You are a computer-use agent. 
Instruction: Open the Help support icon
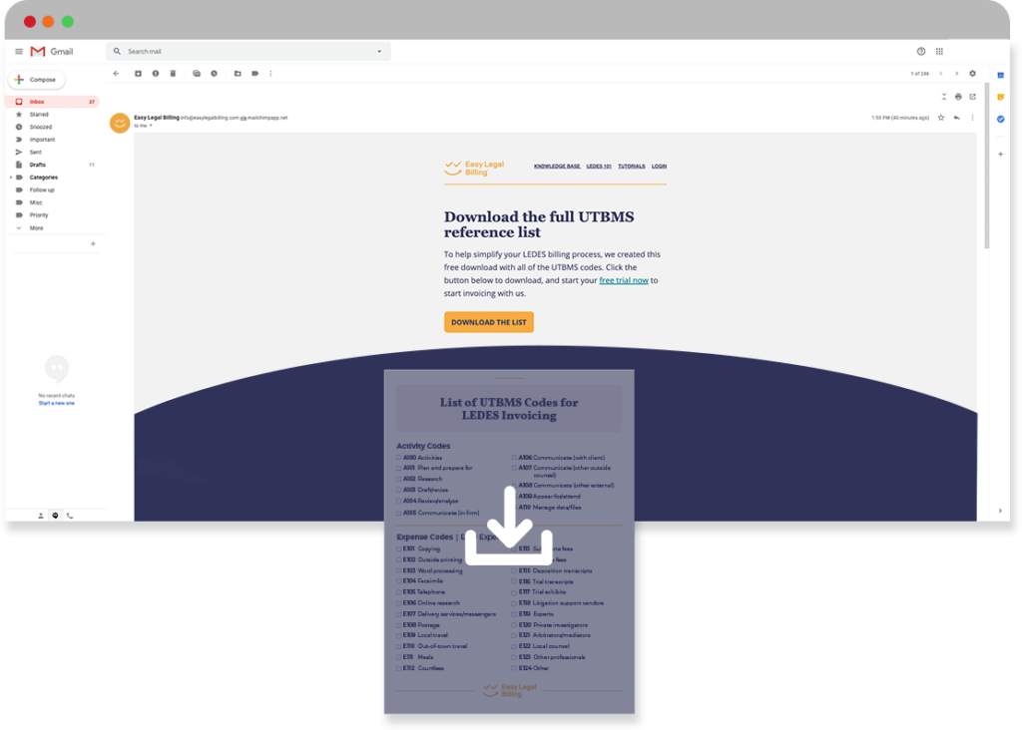pos(921,52)
